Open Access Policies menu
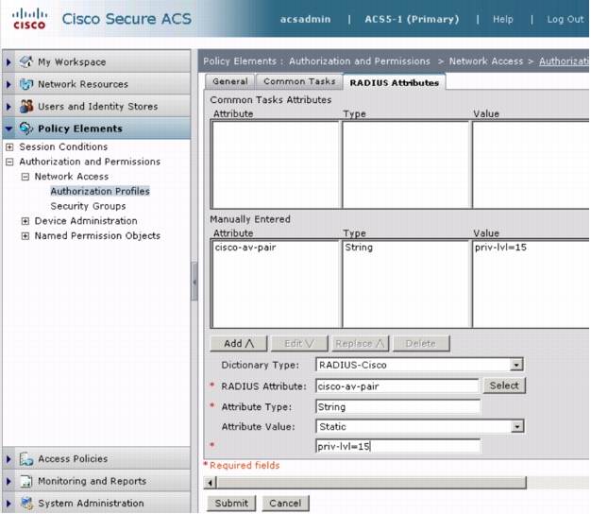591x514 pixels. 73,459
